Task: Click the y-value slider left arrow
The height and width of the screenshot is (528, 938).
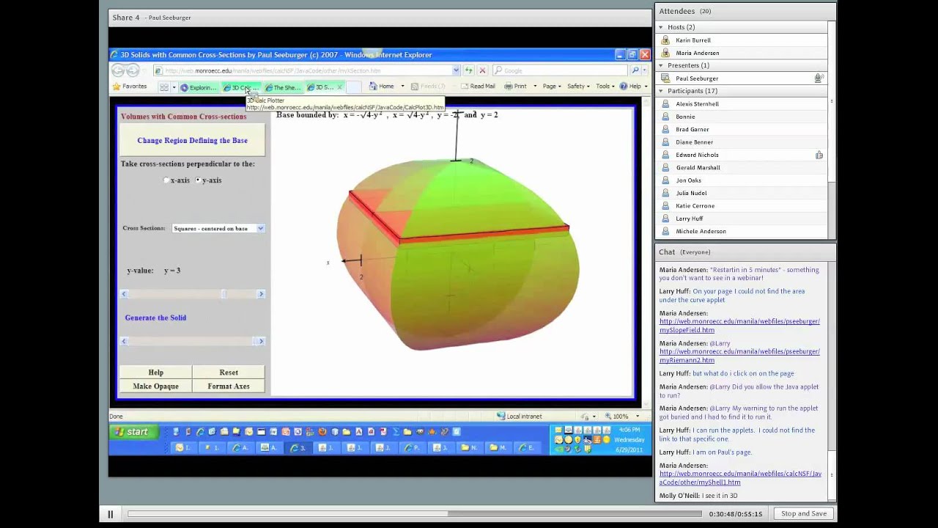Action: click(124, 294)
